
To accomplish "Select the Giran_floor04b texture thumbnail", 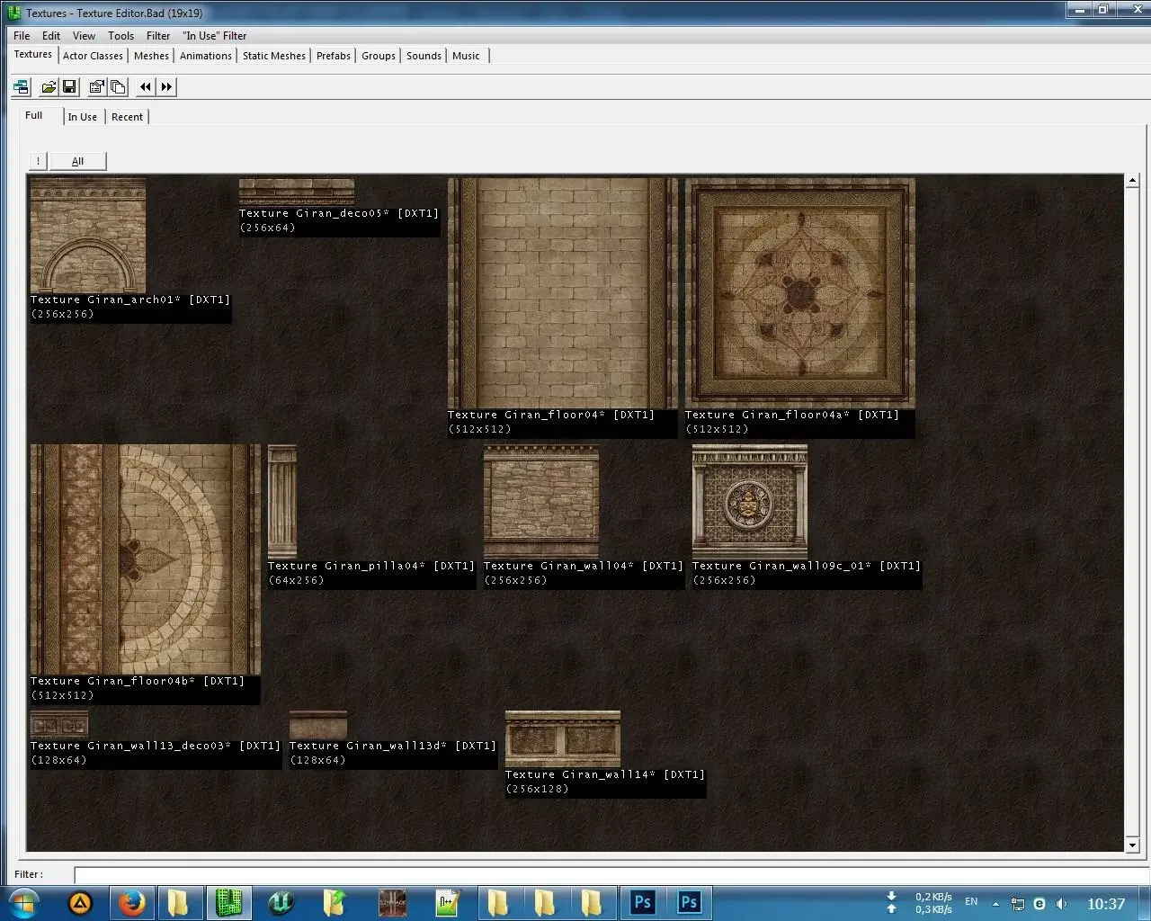I will coord(146,559).
